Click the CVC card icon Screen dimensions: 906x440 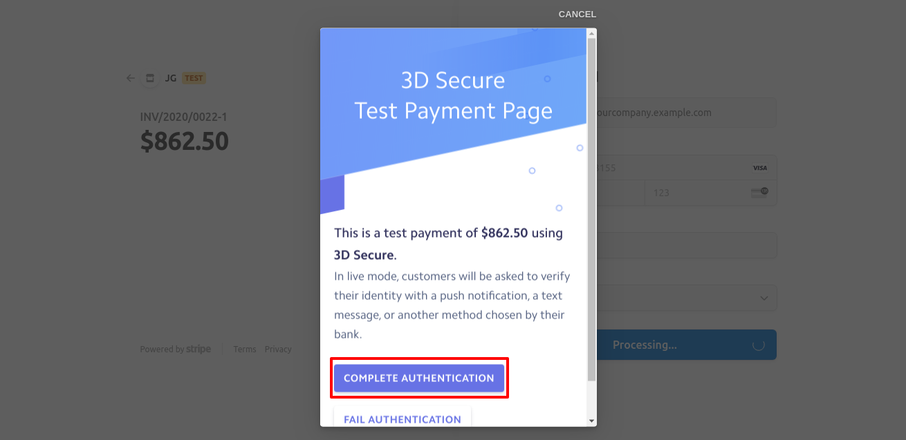tap(759, 193)
